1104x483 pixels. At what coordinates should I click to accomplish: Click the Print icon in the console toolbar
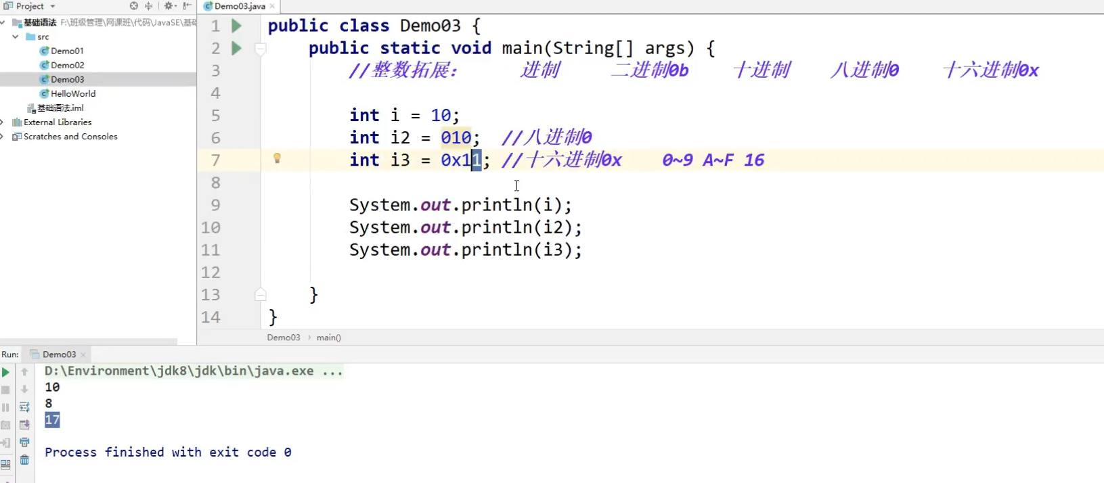click(24, 442)
